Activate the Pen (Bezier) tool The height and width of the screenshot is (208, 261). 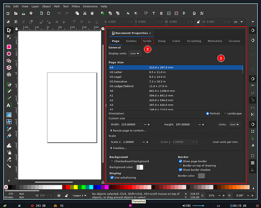[x=9, y=84]
